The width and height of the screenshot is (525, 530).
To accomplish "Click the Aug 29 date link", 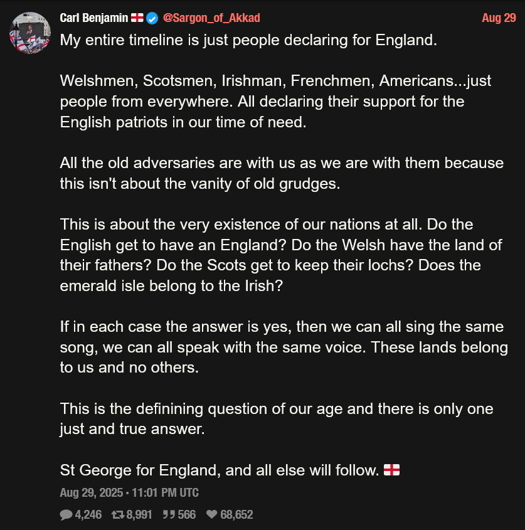I will (x=499, y=18).
